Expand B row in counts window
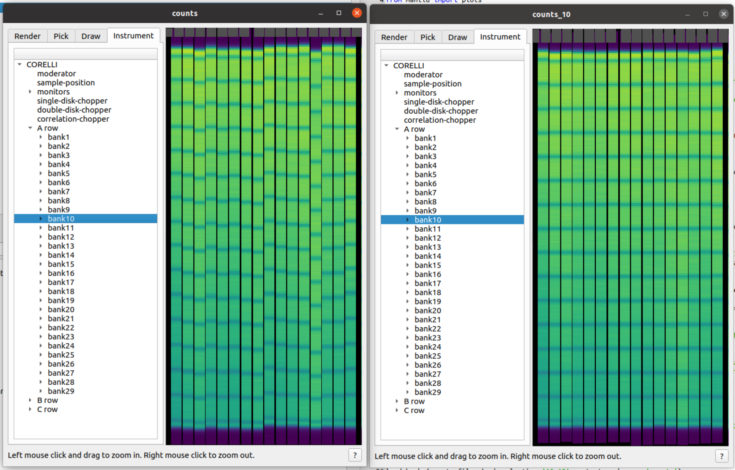Viewport: 735px width, 470px height. (30, 400)
